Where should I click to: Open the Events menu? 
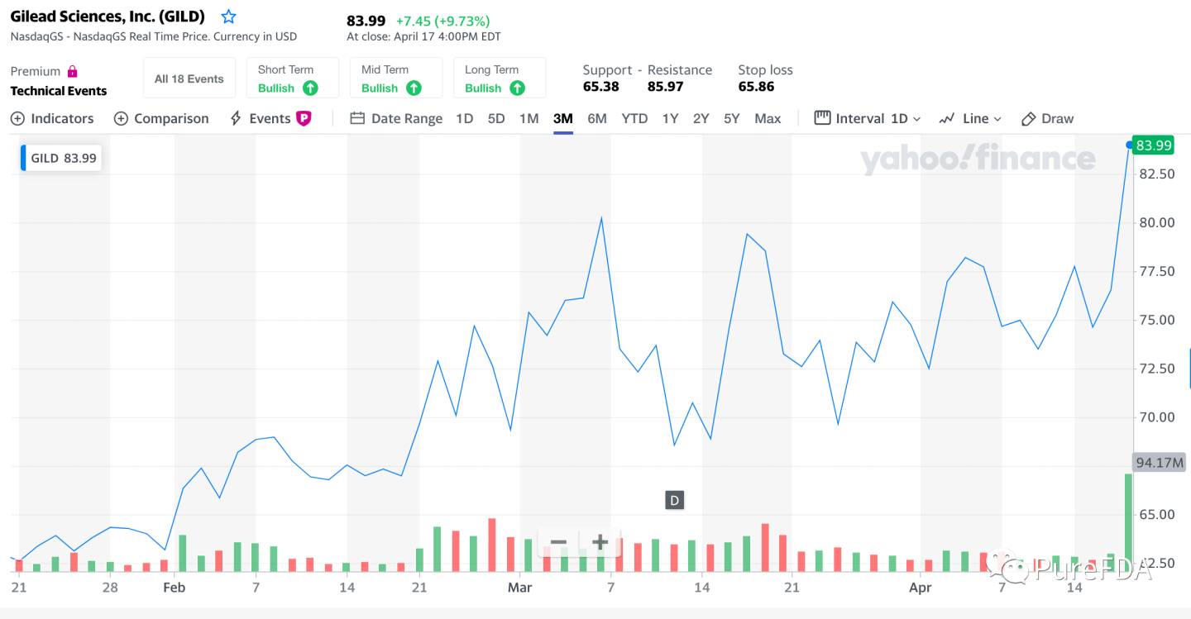[270, 119]
